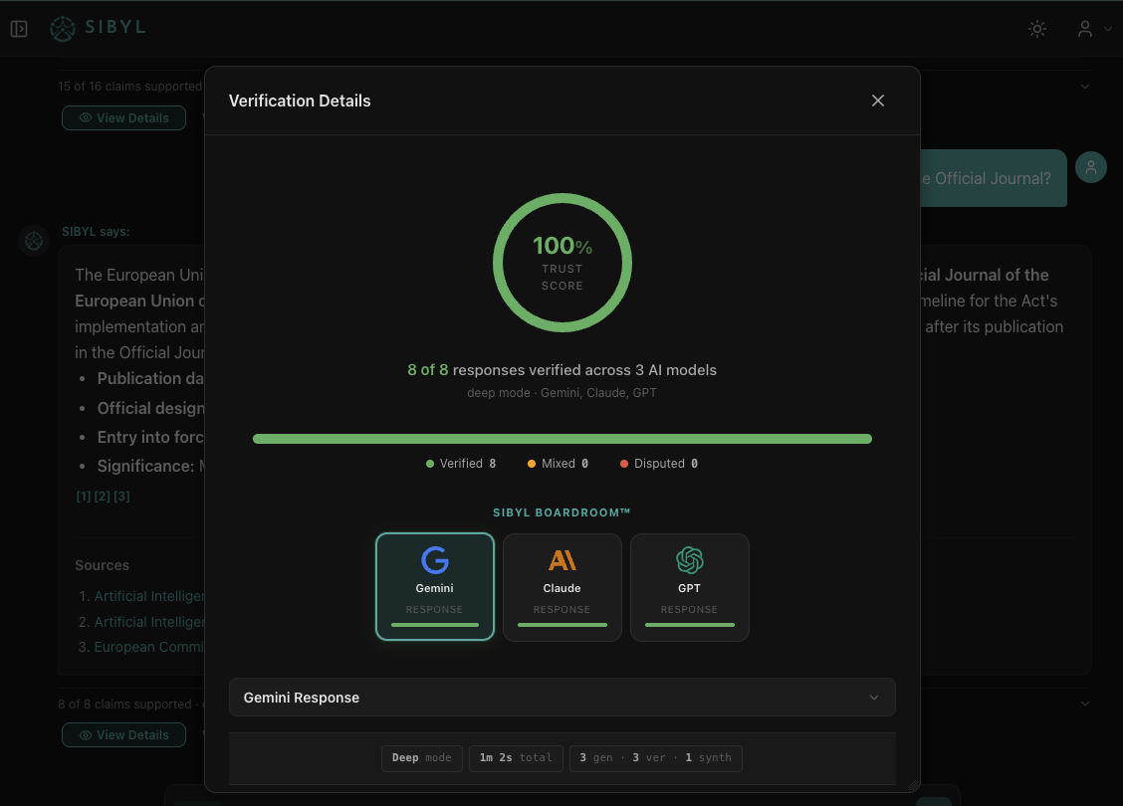Switch the light theme sun icon
1123x806 pixels.
(x=1036, y=29)
